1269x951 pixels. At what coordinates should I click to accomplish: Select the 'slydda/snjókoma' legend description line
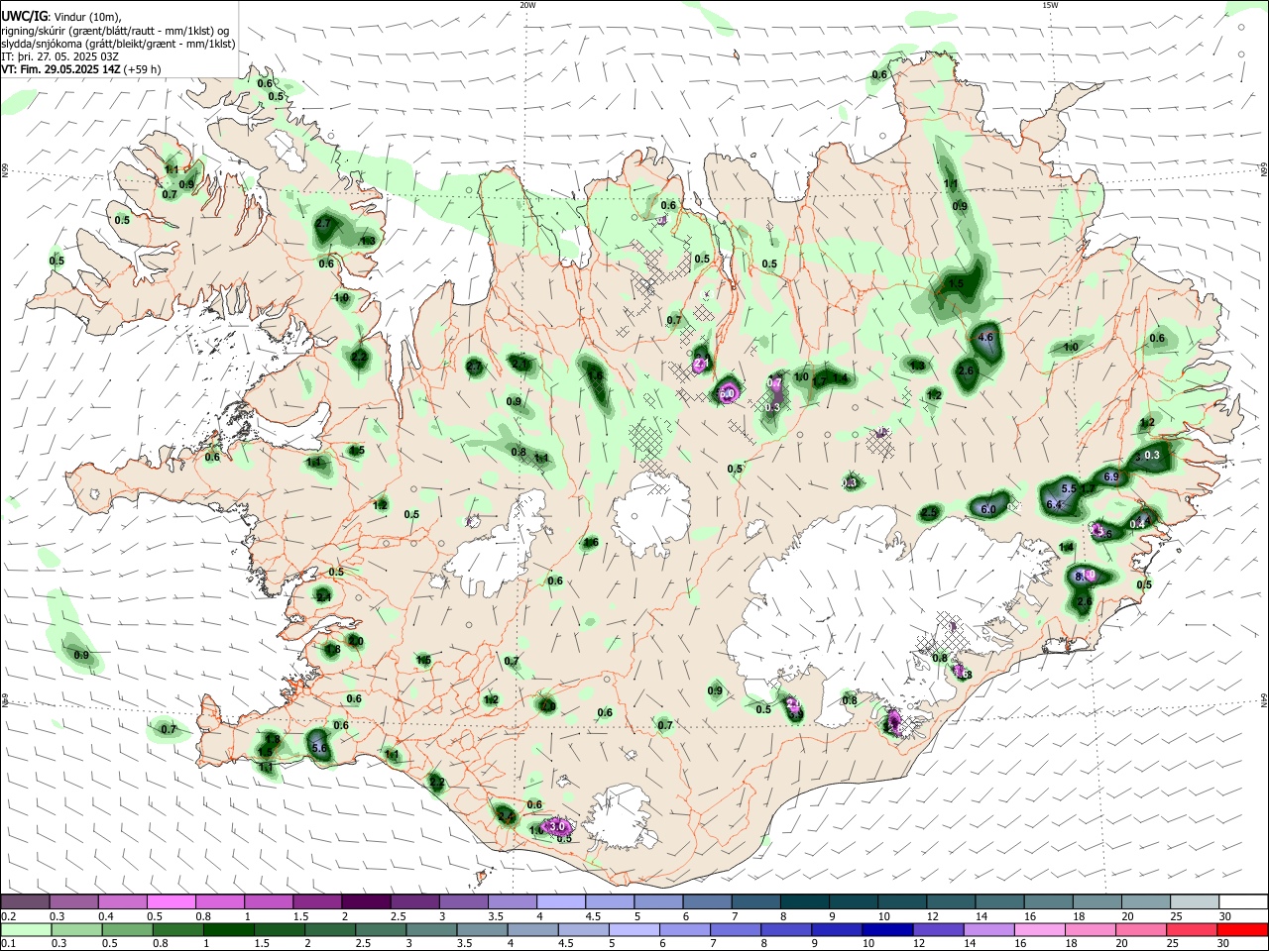coord(118,44)
